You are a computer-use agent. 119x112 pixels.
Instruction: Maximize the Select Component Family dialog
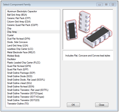[x=106, y=4]
